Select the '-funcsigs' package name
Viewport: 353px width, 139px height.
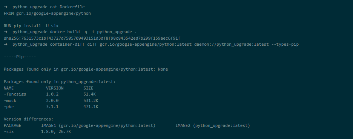(x=15, y=94)
